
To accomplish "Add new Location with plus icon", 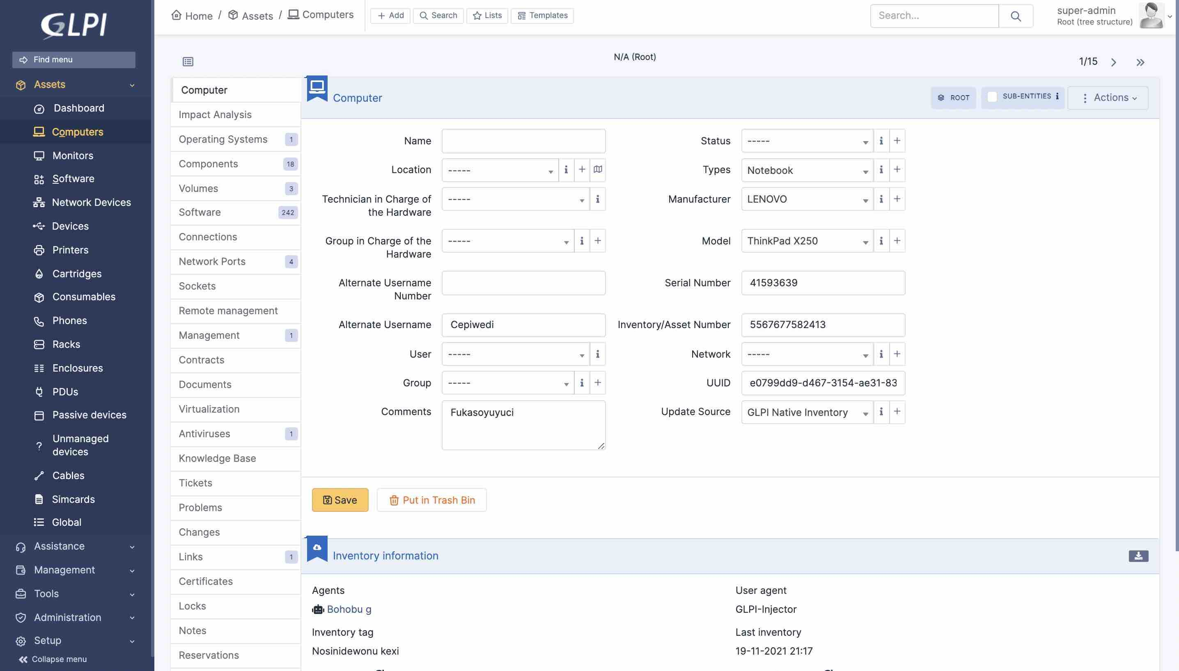I will click(582, 169).
